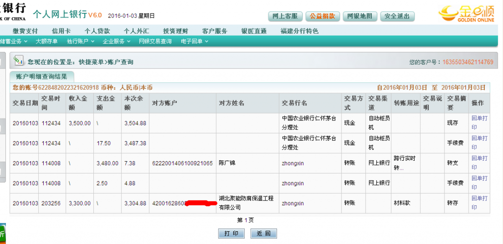
Task: Go to 个人贷款 in the top navigation
Action: tap(97, 31)
